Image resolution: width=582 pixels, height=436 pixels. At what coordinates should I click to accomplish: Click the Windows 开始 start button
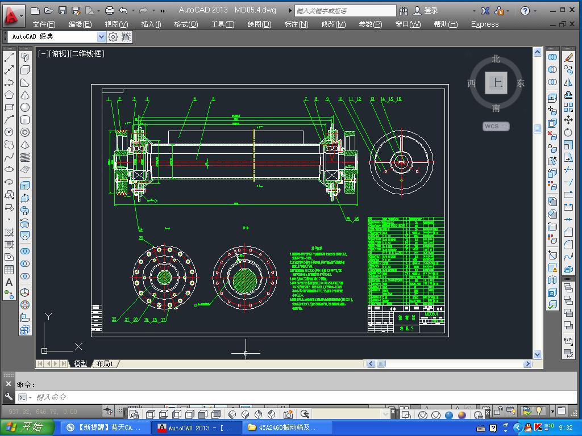click(x=27, y=427)
